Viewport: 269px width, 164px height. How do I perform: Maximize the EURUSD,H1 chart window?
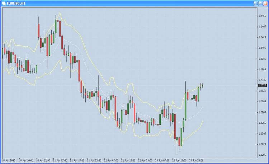260,4
